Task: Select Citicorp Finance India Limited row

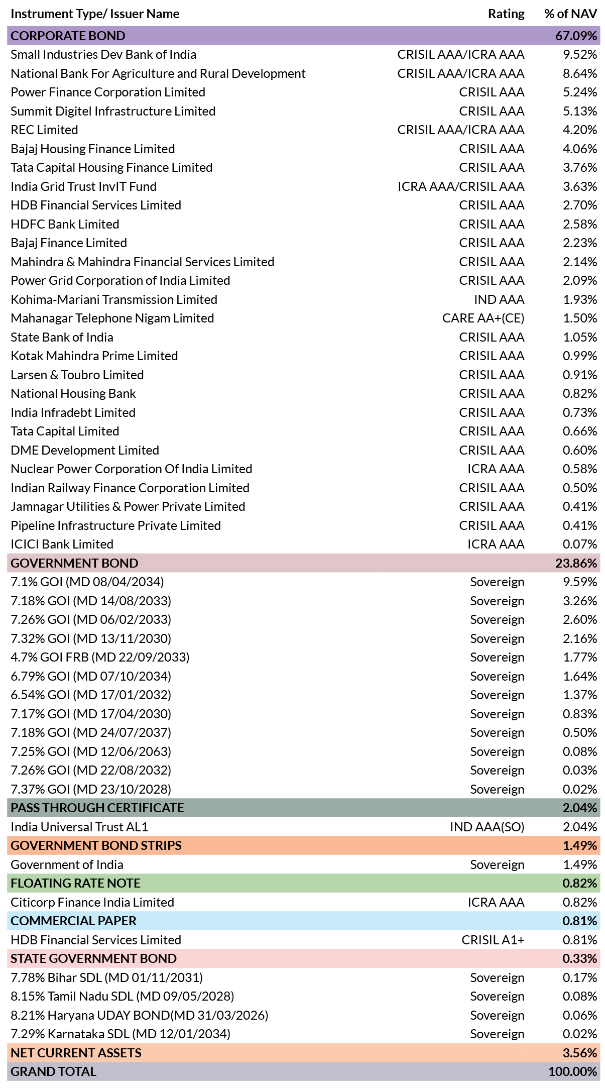Action: pyautogui.click(x=303, y=902)
